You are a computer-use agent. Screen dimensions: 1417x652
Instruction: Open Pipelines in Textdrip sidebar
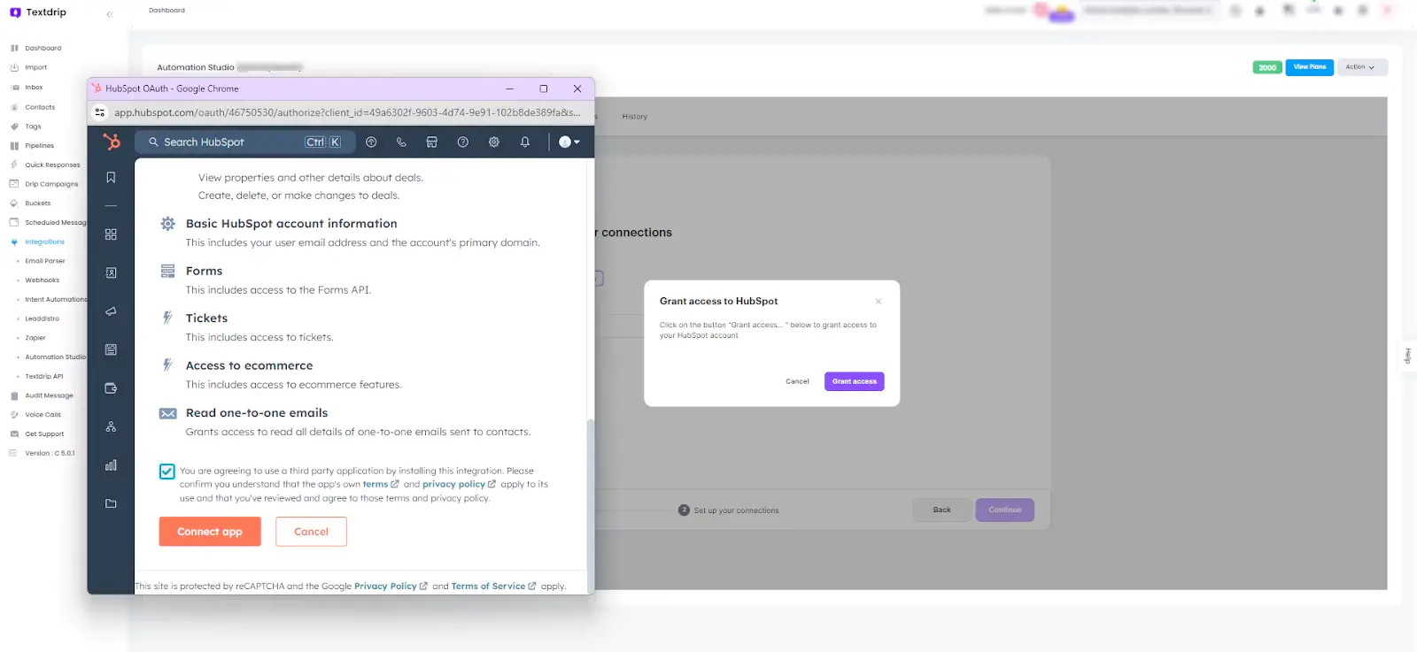39,146
